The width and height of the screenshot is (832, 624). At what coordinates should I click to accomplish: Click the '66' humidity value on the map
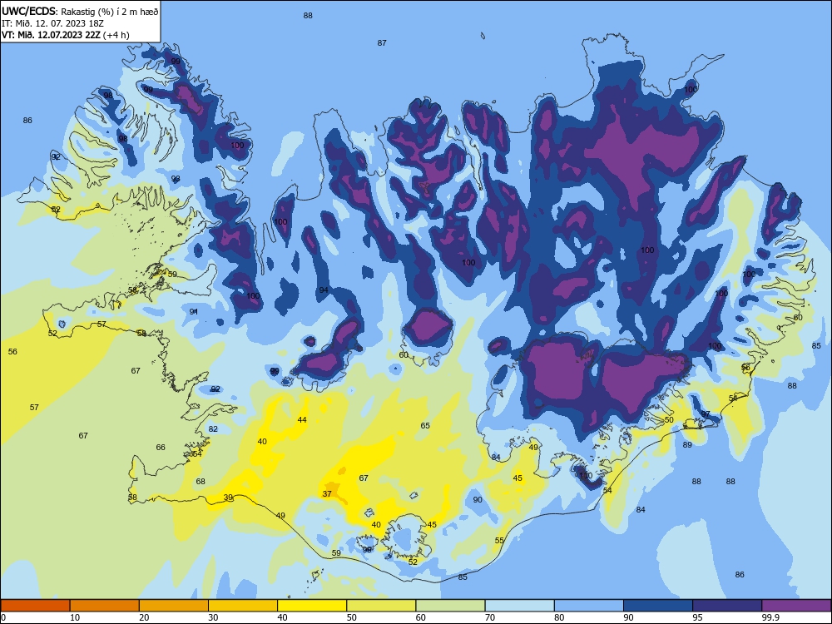161,448
